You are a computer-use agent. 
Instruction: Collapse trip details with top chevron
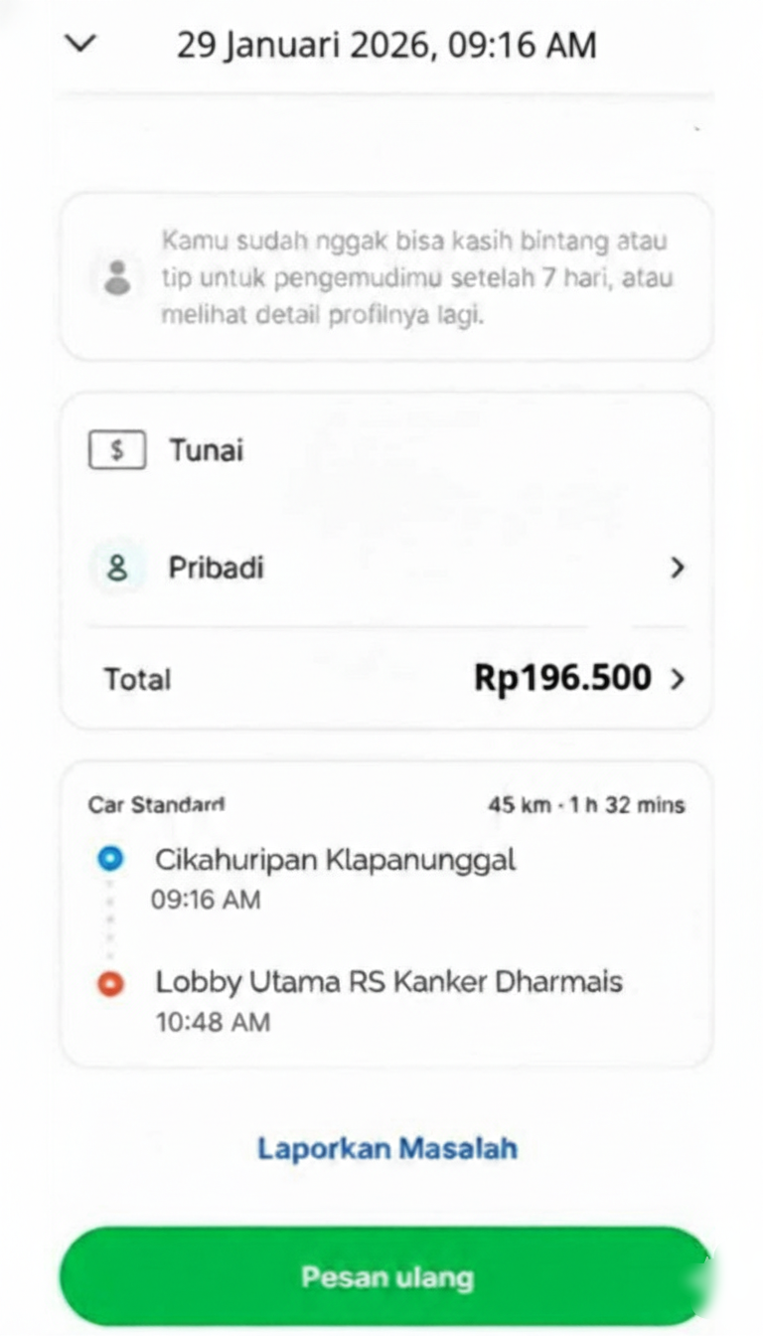tap(80, 44)
